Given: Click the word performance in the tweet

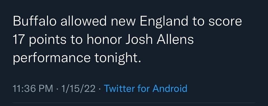Looking at the screenshot, I should coord(52,58).
